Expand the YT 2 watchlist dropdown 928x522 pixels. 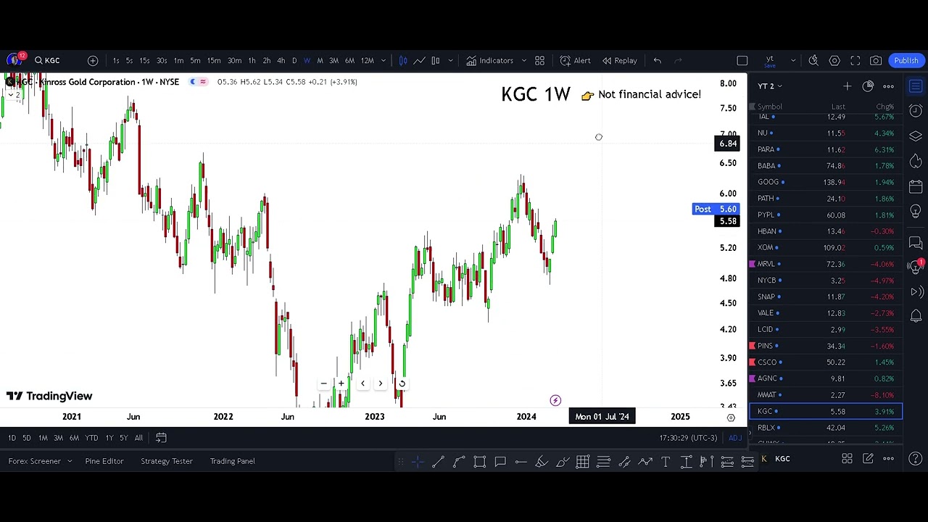click(770, 86)
